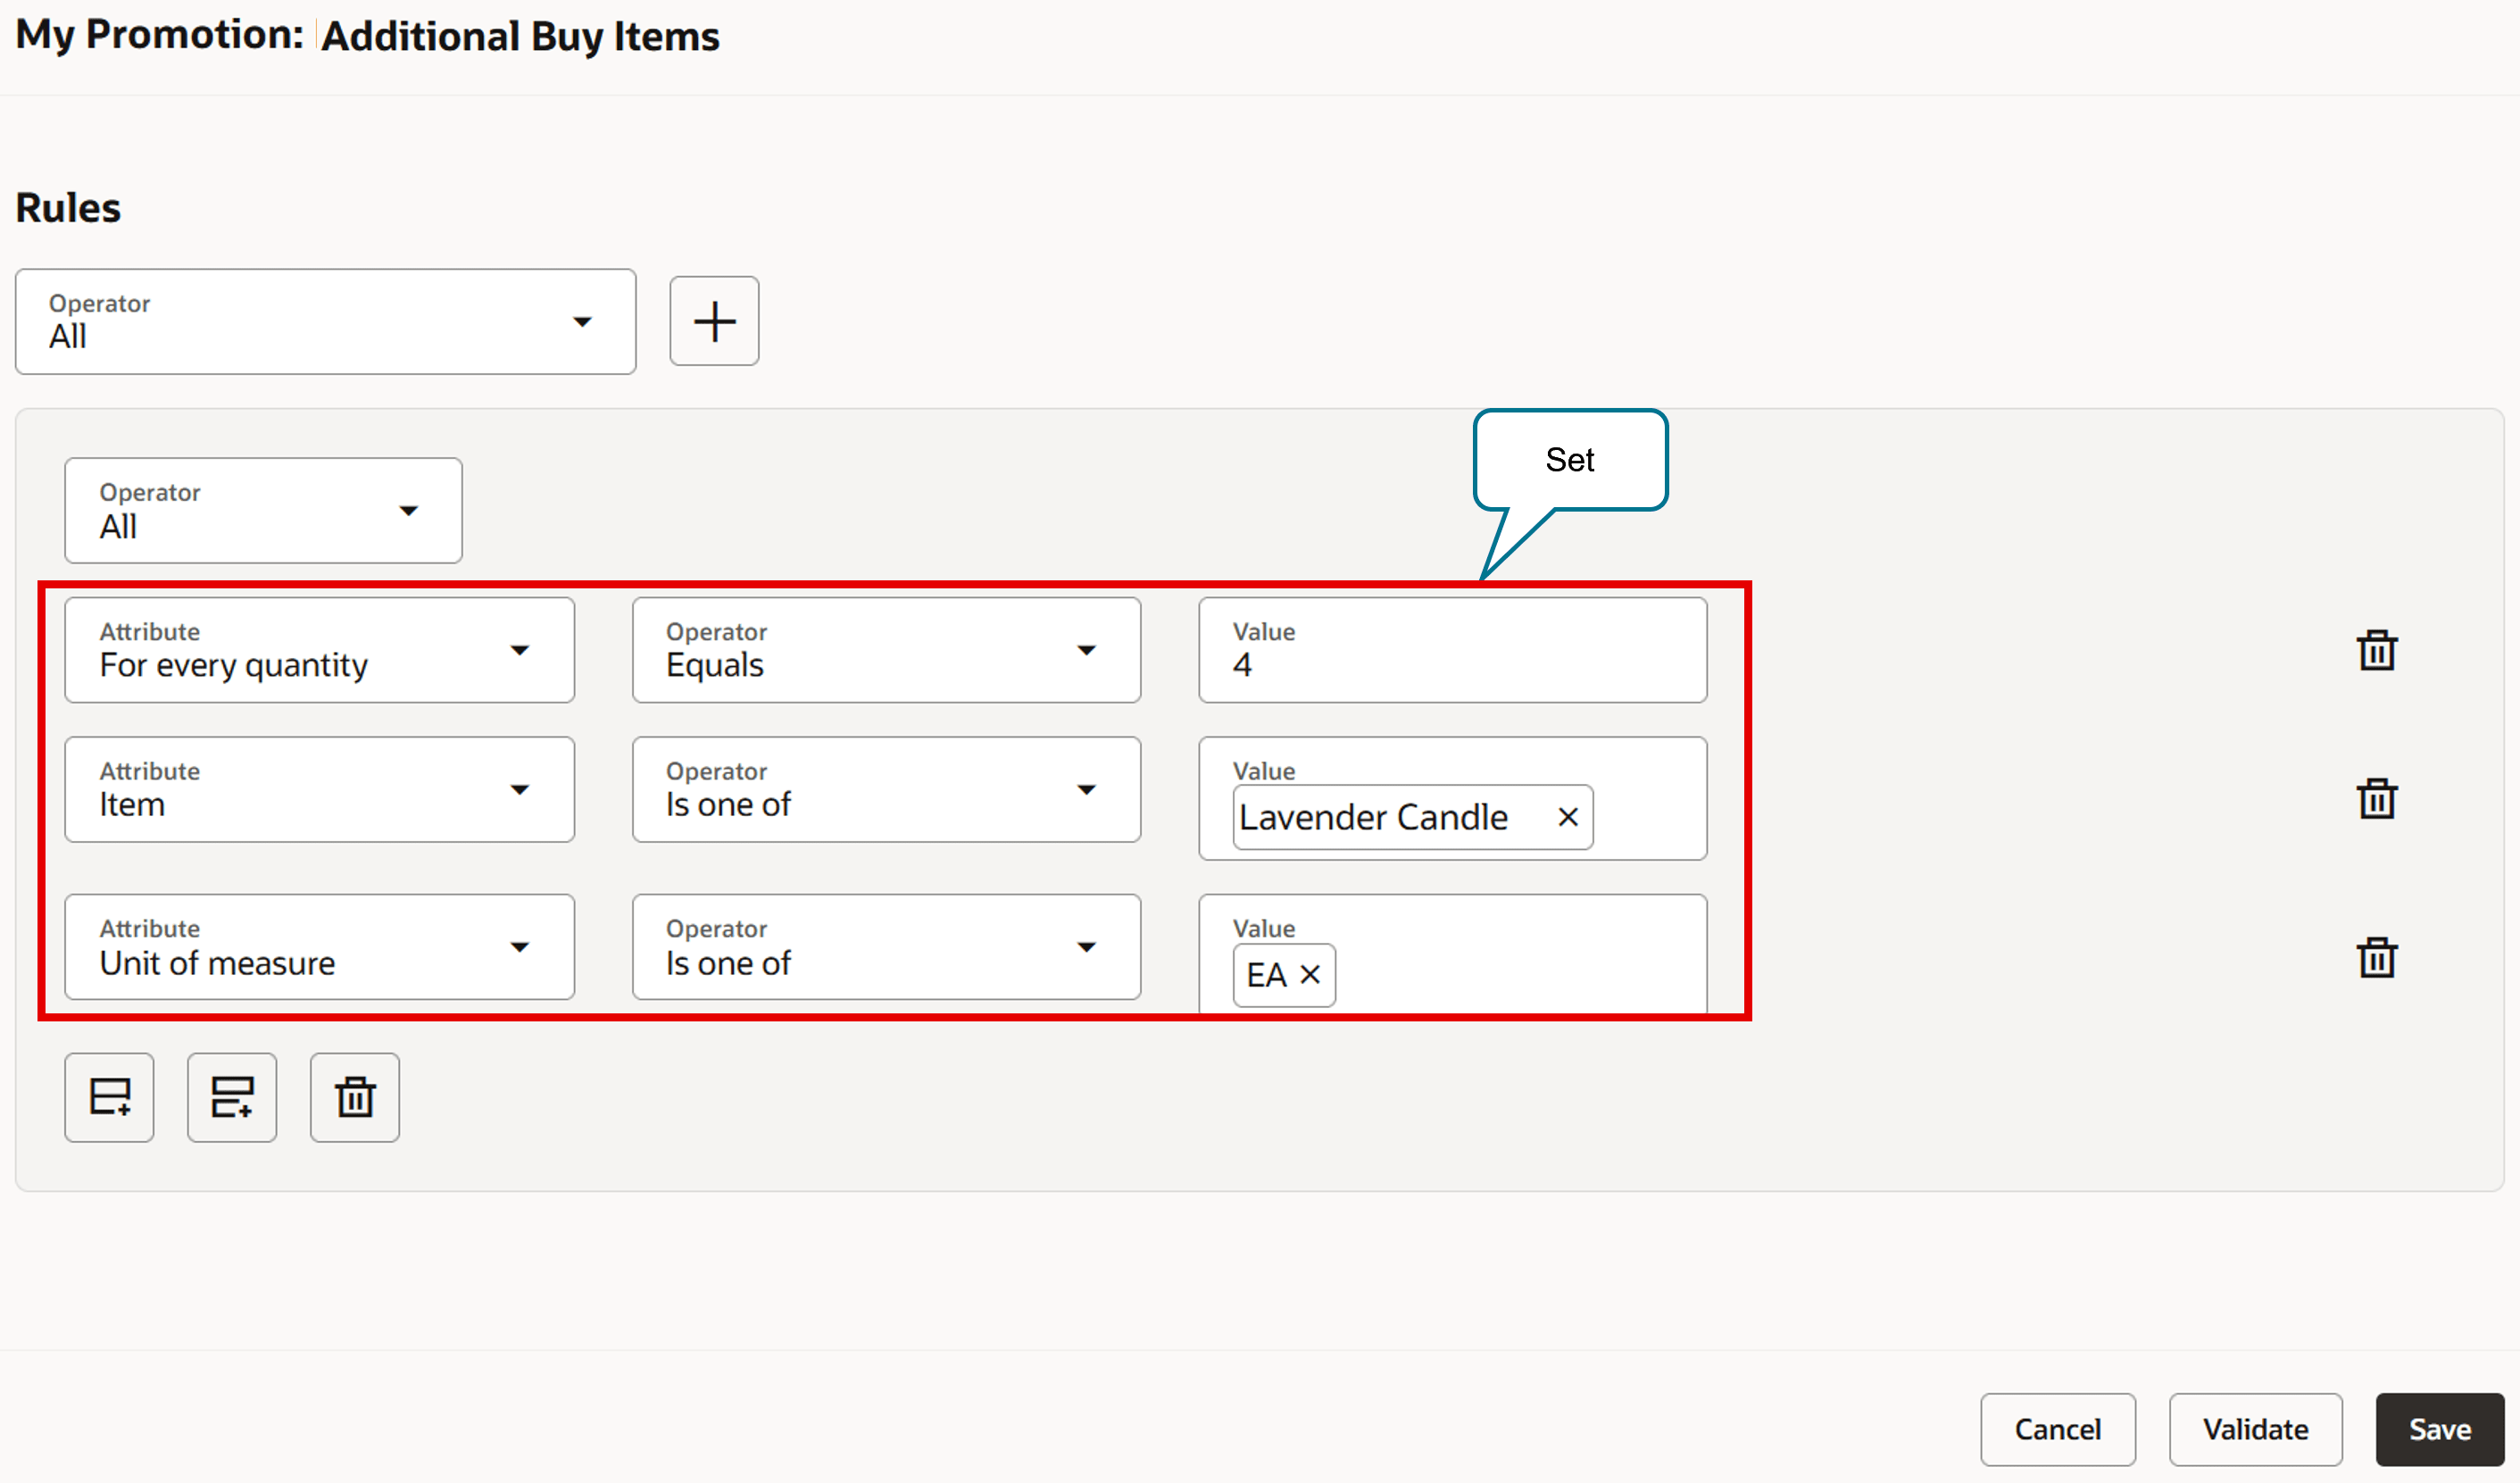Viewport: 2520px width, 1483px height.
Task: Click the Validate button
Action: tap(2255, 1429)
